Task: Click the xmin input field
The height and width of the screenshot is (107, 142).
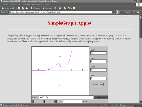Action: pos(99,53)
